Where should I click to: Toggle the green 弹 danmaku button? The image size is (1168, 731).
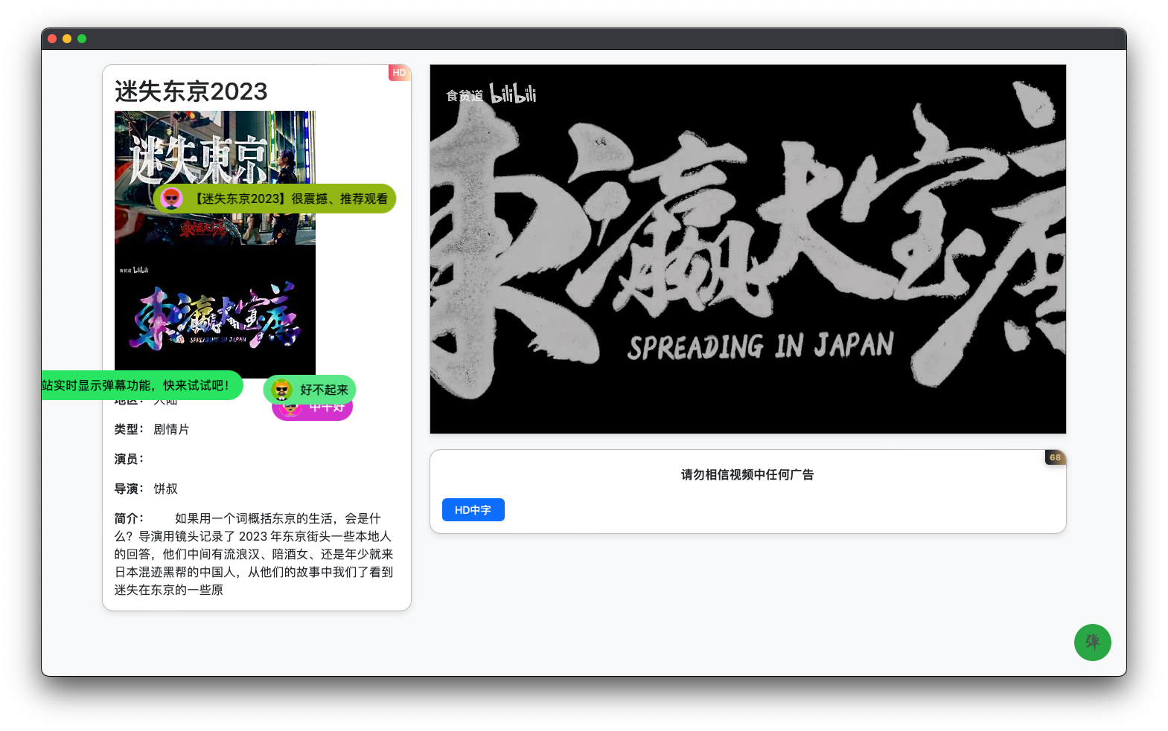click(1092, 642)
